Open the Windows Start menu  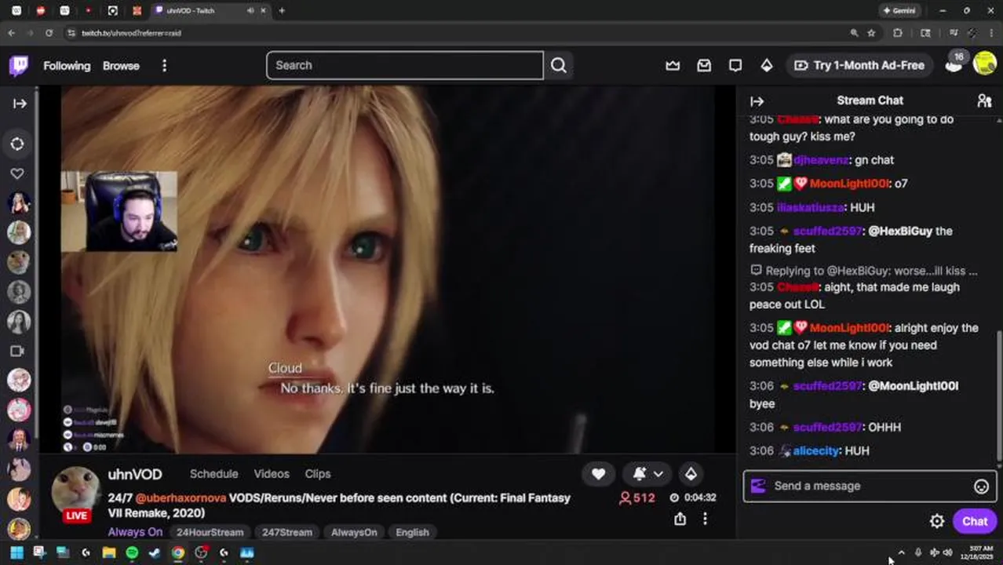(16, 552)
